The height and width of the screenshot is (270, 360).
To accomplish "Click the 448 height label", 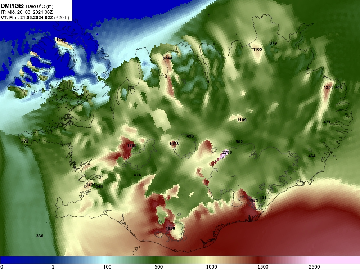I will [x=99, y=186].
